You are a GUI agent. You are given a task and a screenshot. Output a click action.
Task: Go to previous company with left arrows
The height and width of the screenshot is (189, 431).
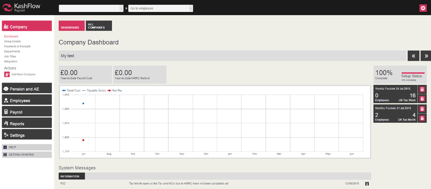413,56
